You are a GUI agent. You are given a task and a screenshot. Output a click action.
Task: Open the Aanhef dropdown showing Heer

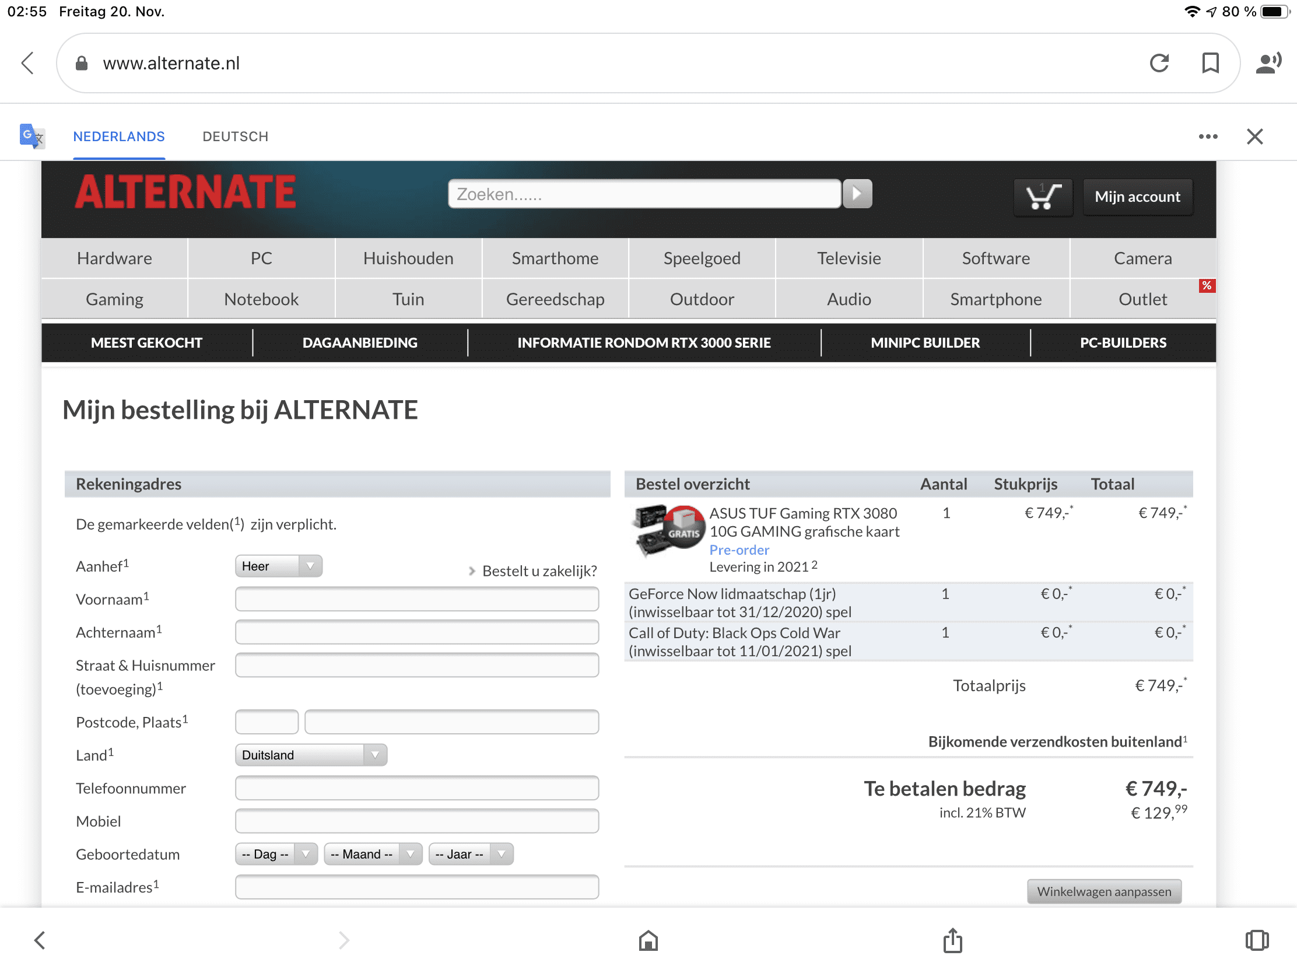tap(279, 566)
